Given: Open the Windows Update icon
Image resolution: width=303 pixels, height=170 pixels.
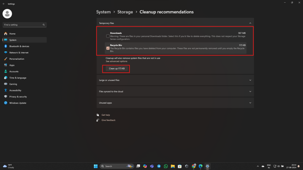Looking at the screenshot, I should point(6,103).
